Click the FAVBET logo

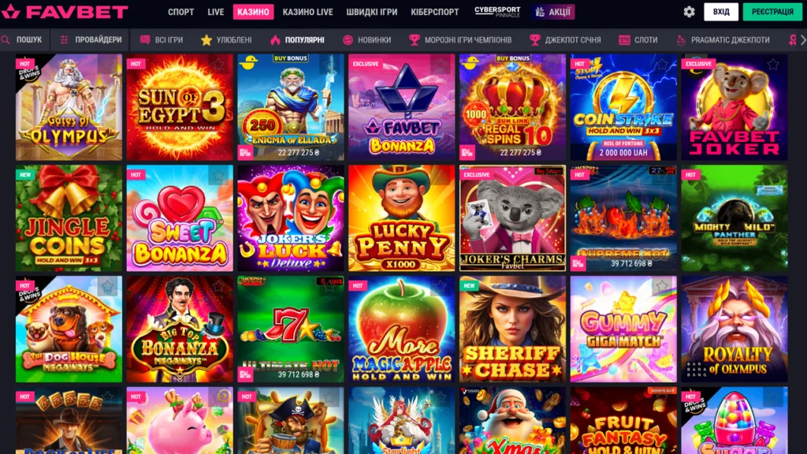click(65, 12)
